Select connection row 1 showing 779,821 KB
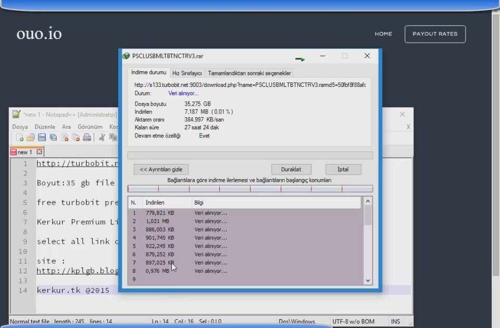The image size is (500, 328). tap(245, 212)
